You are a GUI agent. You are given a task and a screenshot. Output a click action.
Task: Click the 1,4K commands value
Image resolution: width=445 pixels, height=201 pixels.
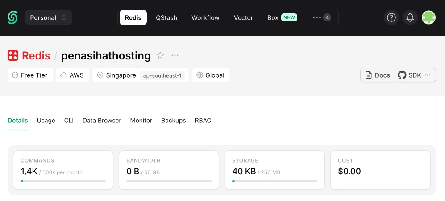29,172
